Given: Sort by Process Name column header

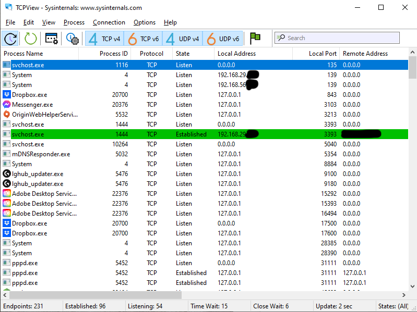Looking at the screenshot, I should [x=40, y=54].
